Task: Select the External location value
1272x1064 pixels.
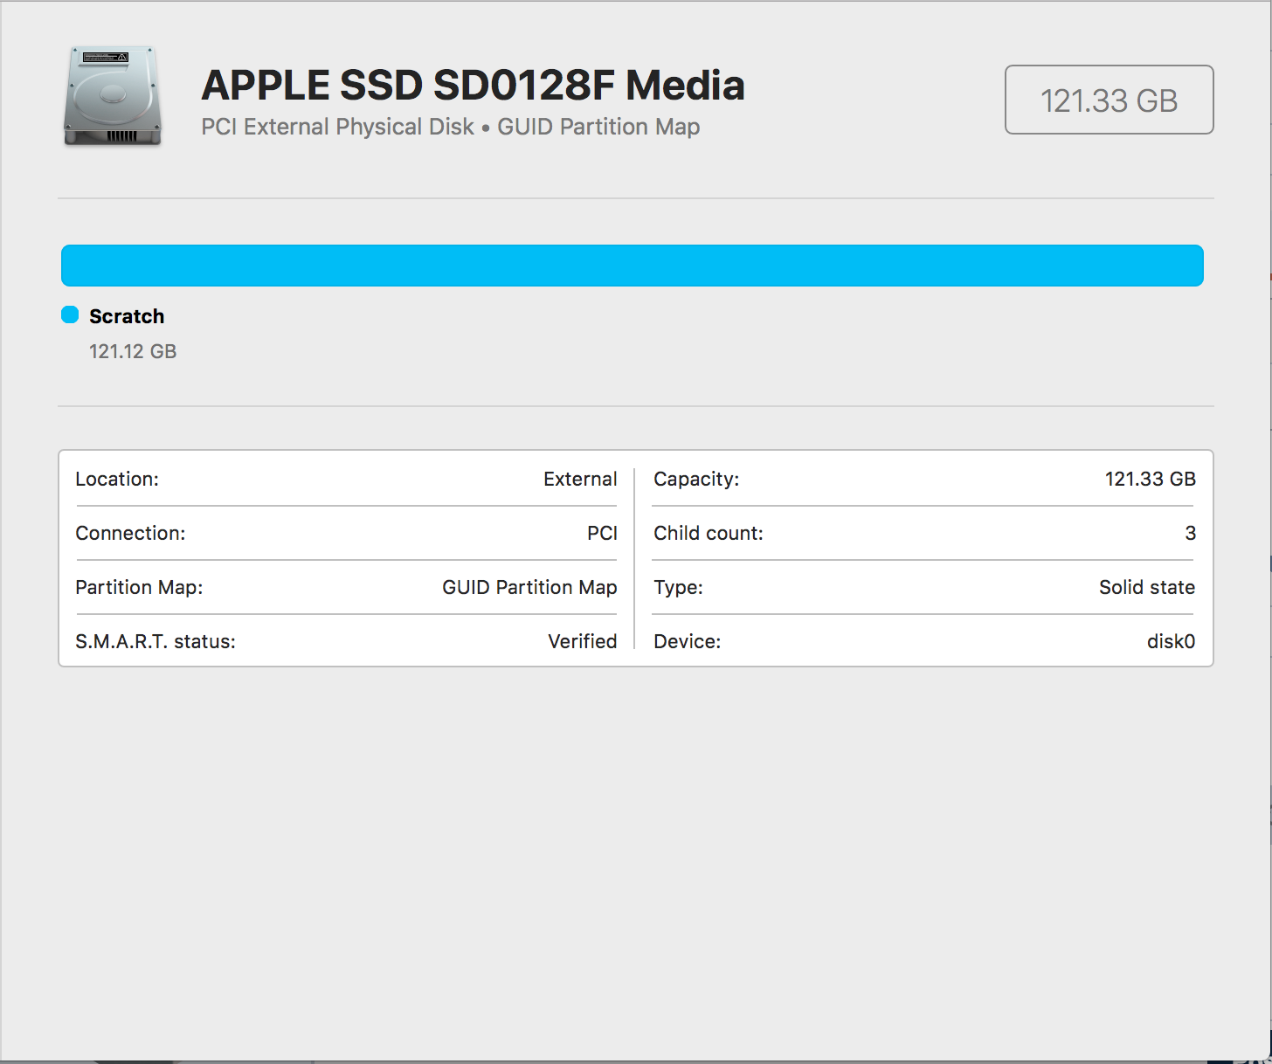Action: click(x=580, y=479)
